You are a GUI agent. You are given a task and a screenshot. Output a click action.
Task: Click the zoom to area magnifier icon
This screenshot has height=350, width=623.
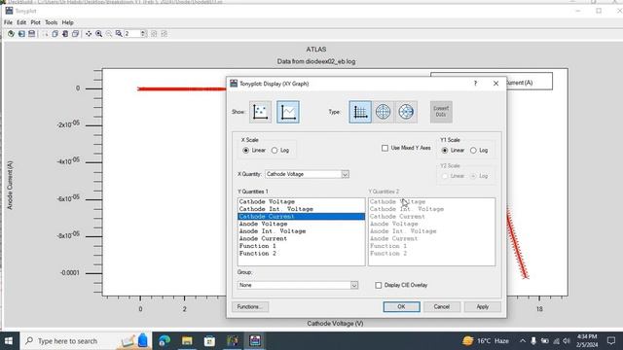tap(119, 34)
